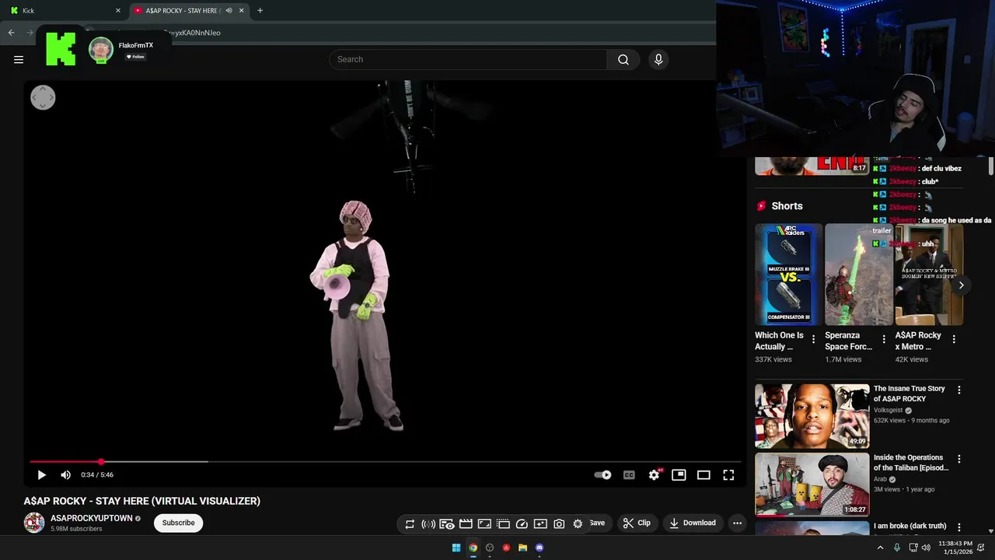Click the search magnifier button
The width and height of the screenshot is (995, 560).
tap(623, 59)
